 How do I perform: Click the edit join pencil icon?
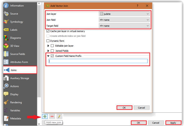pyautogui.click(x=59, y=116)
